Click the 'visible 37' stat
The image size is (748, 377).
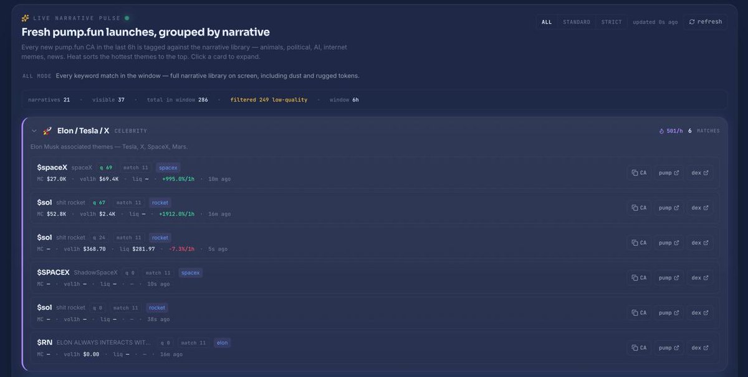(108, 100)
